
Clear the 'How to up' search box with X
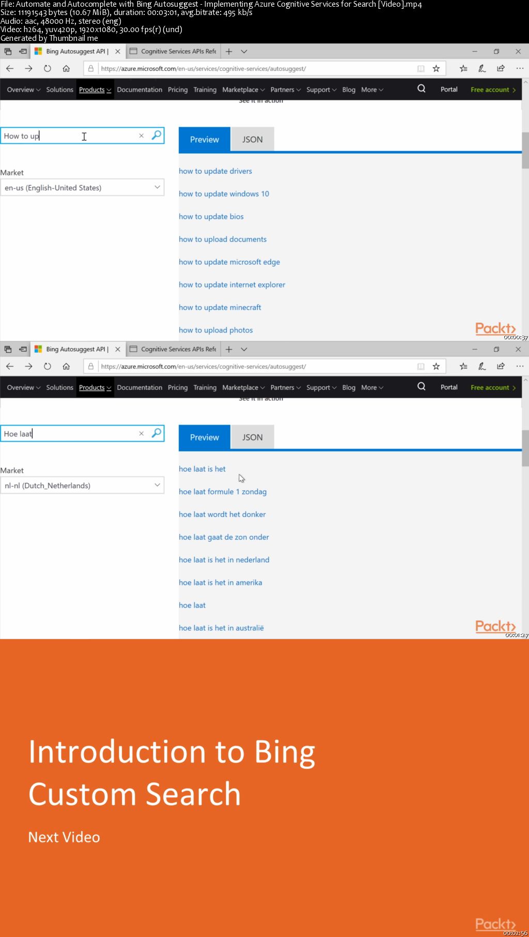coord(141,135)
